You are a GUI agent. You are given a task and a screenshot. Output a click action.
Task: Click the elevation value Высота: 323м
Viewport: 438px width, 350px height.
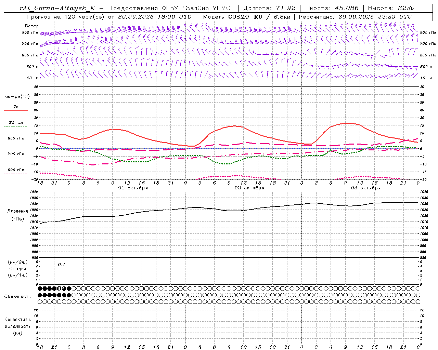click(391, 8)
